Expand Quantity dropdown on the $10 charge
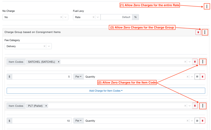Screen dimensions: 211x130 click(192, 121)
